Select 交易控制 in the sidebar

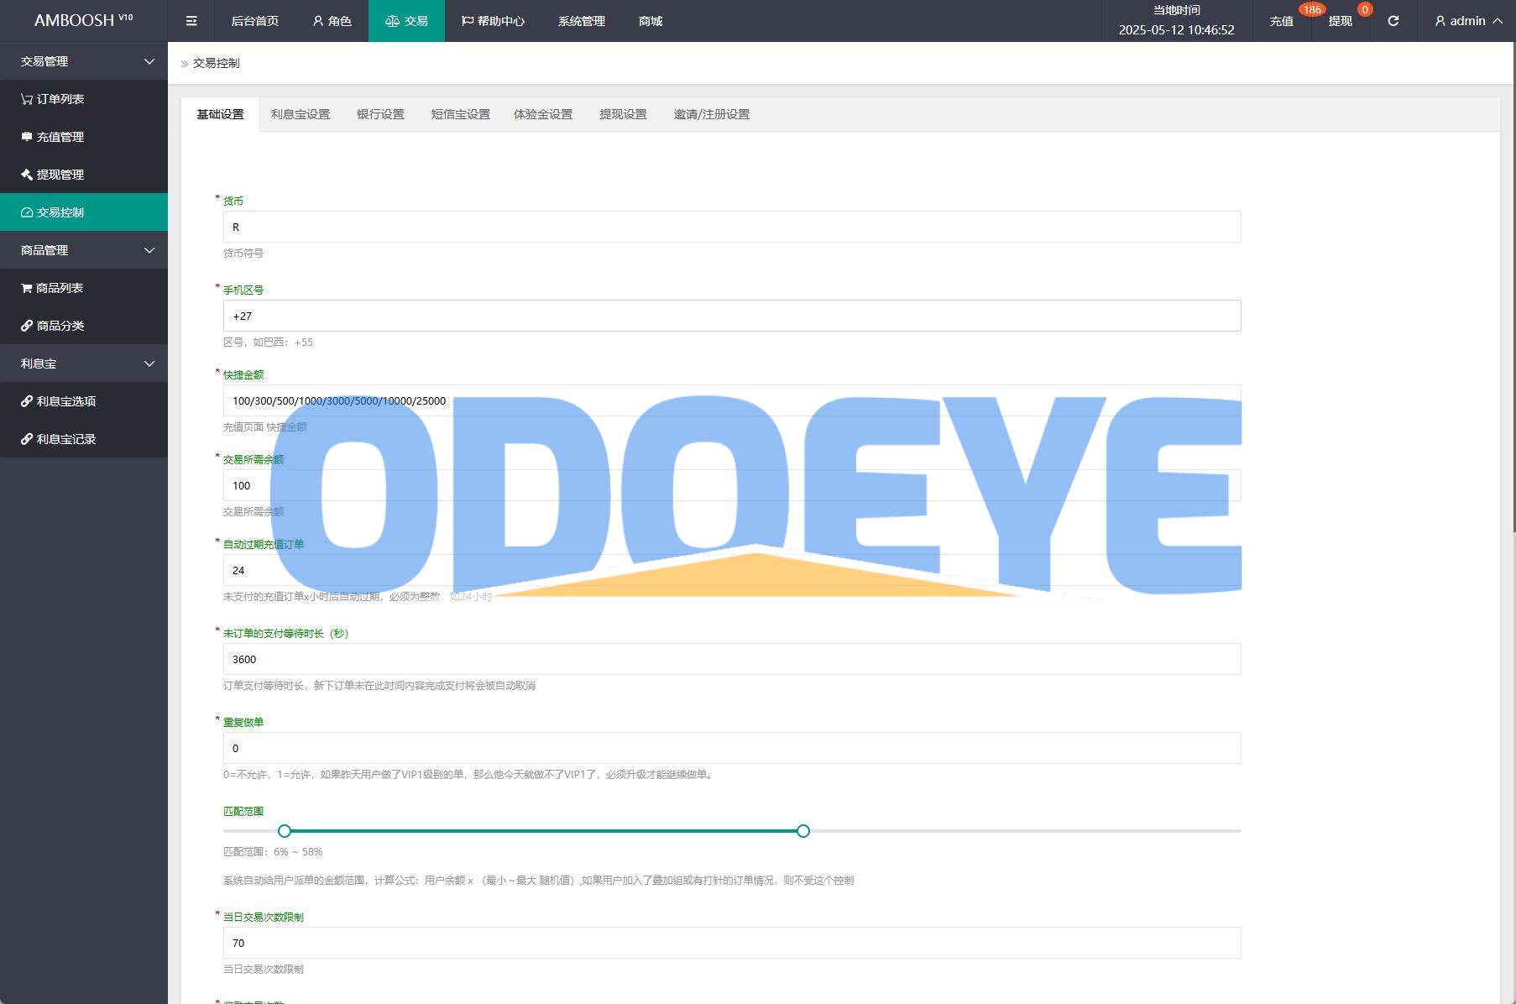tap(84, 212)
